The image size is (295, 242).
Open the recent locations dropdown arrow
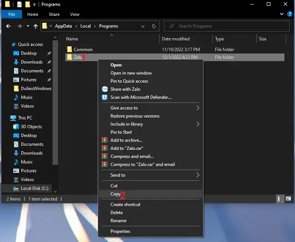(28, 26)
